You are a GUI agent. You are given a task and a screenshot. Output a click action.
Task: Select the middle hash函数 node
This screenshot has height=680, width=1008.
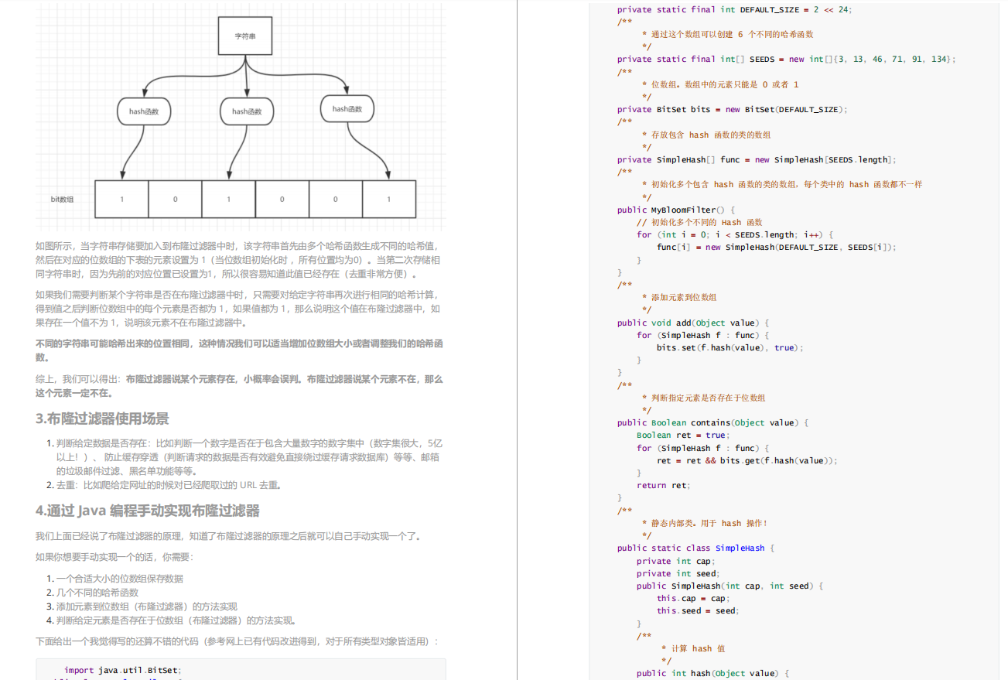coord(246,111)
